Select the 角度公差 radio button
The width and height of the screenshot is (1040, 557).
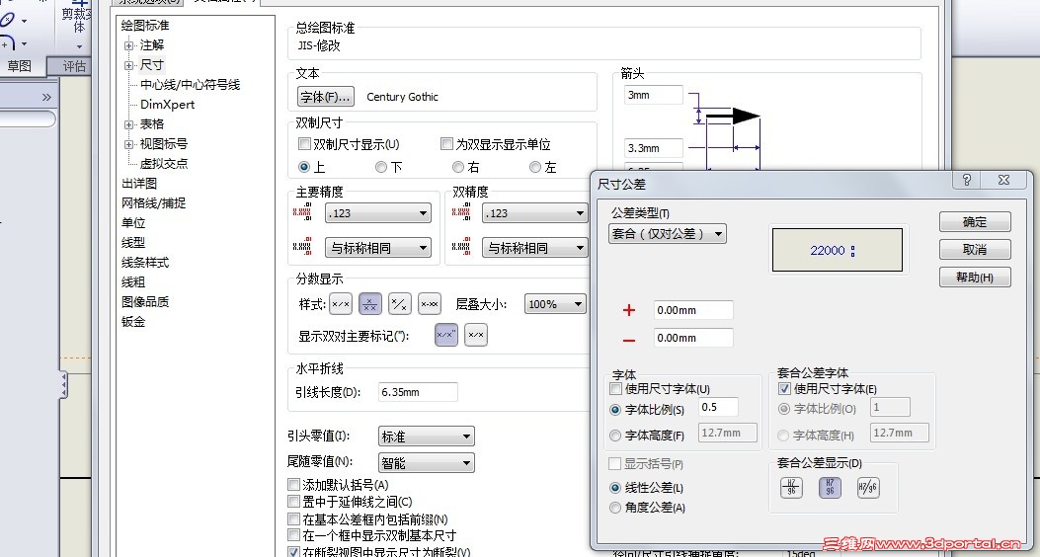(x=615, y=508)
